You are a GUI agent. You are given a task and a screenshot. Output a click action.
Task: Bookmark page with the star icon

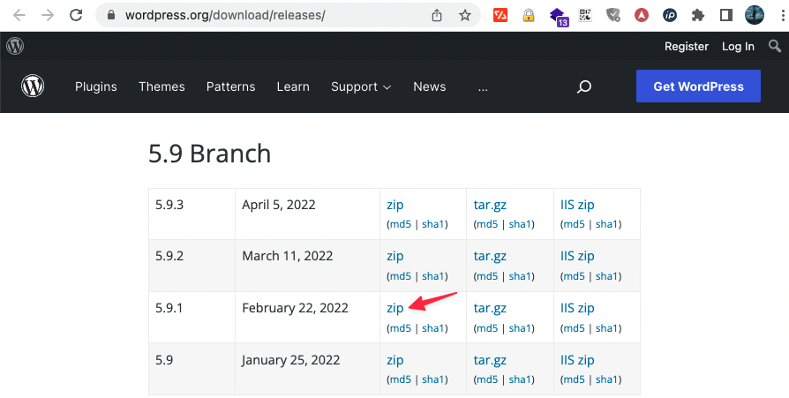(x=465, y=16)
